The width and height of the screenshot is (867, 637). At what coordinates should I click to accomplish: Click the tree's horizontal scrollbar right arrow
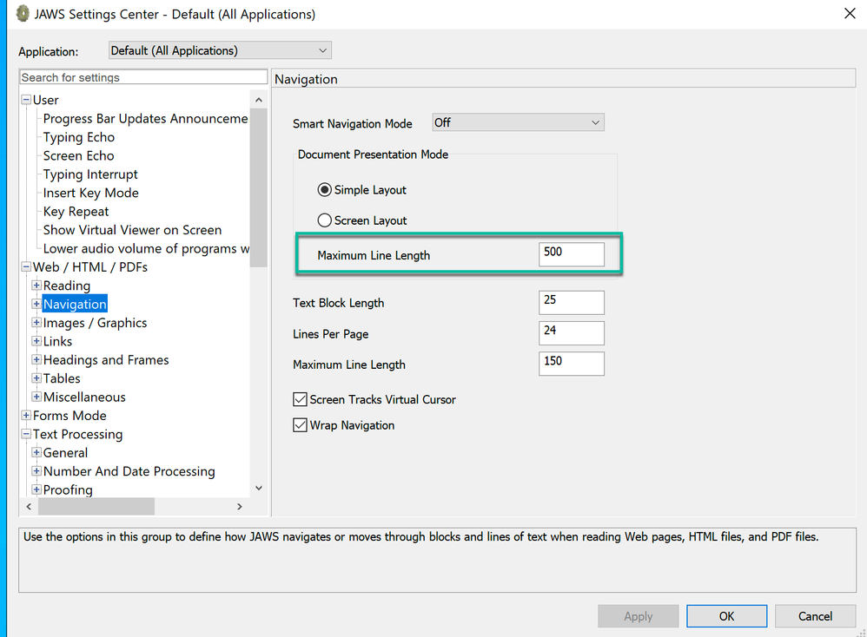(240, 507)
